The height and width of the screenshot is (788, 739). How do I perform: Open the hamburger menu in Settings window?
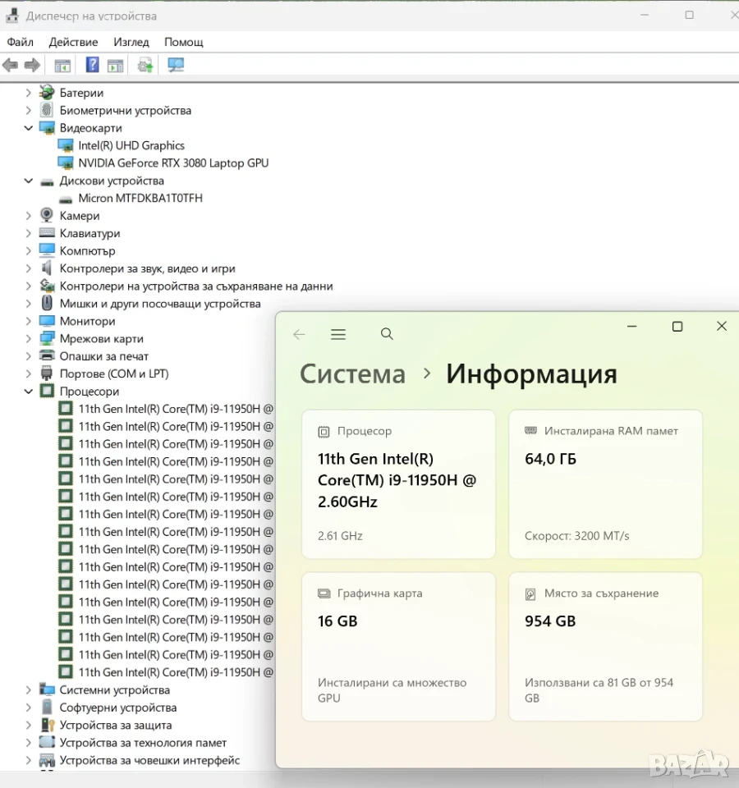(x=338, y=334)
